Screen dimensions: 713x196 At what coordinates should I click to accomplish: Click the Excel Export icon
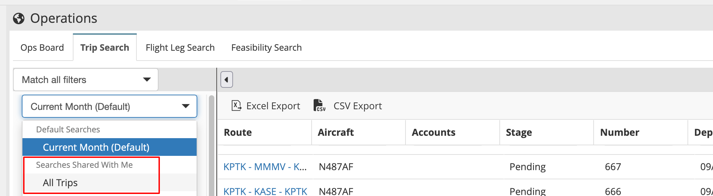coord(236,106)
